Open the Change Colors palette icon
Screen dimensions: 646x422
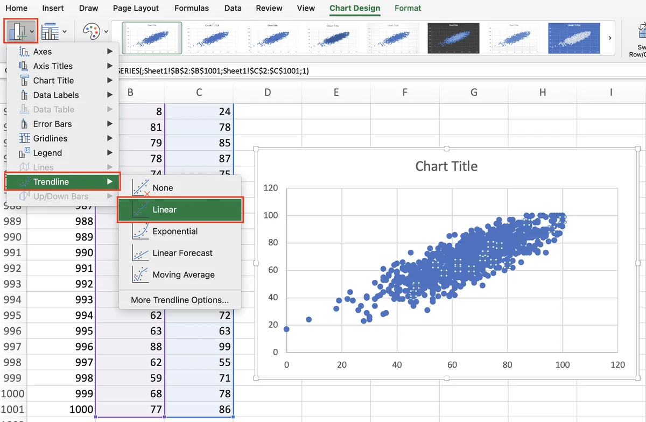(x=95, y=31)
